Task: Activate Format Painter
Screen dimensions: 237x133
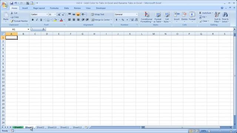Action: point(19,21)
